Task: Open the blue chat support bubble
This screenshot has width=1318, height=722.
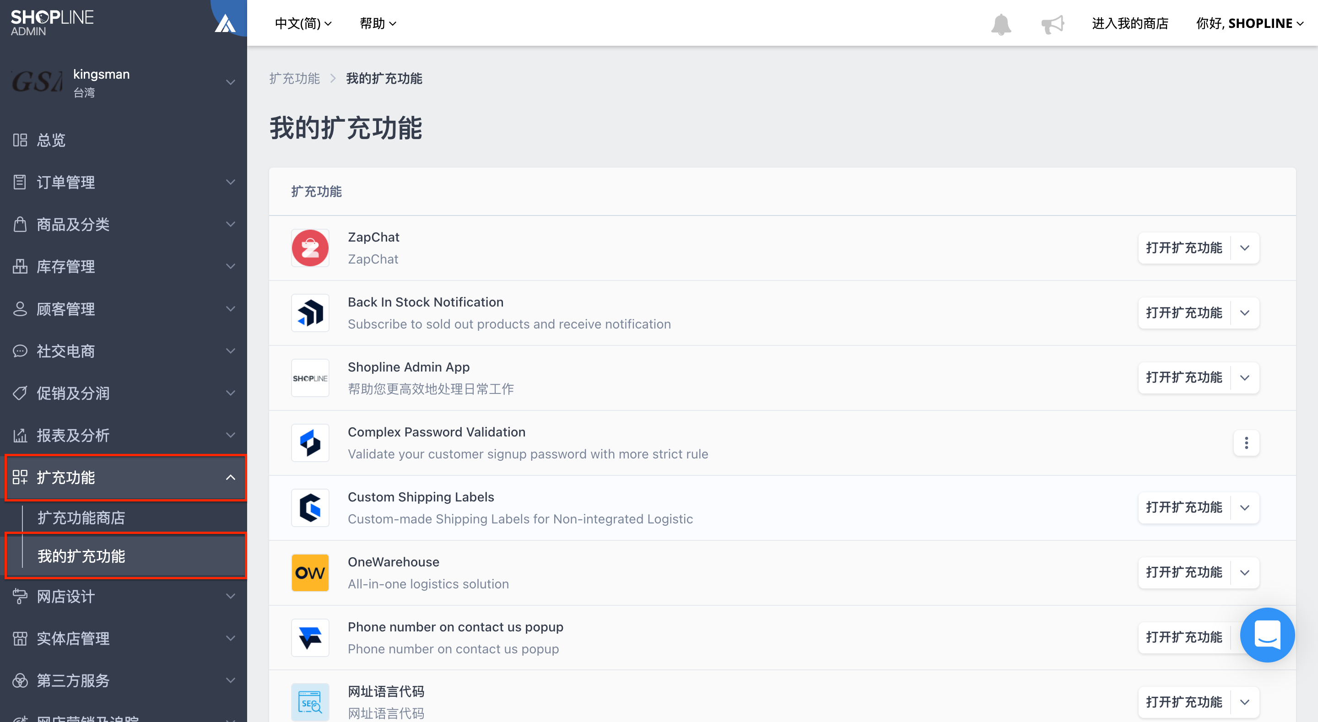Action: 1267,635
